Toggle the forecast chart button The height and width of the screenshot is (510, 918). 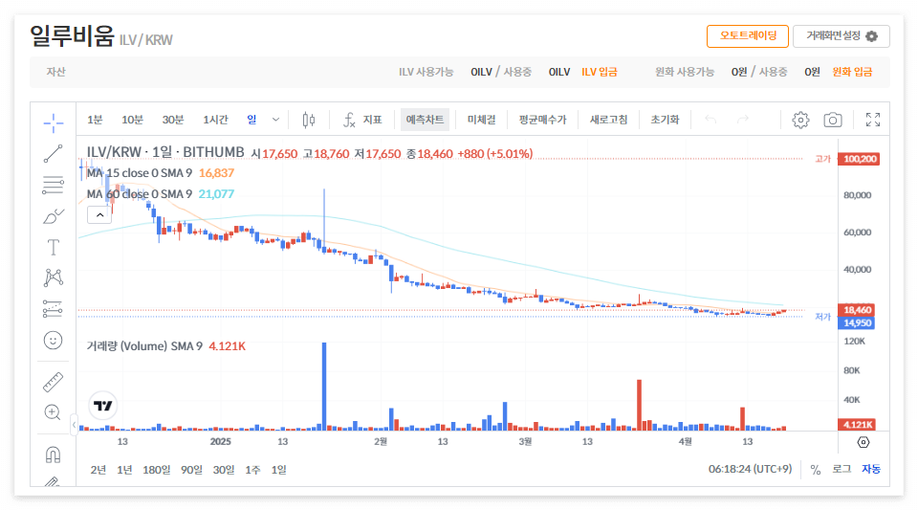[425, 120]
